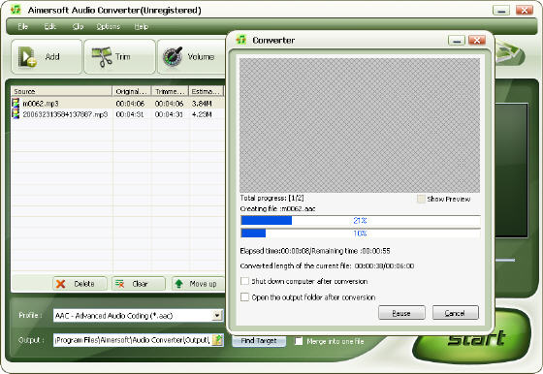Image resolution: width=543 pixels, height=374 pixels.
Task: Click the m0062.mp3 file icon
Action: pyautogui.click(x=16, y=103)
